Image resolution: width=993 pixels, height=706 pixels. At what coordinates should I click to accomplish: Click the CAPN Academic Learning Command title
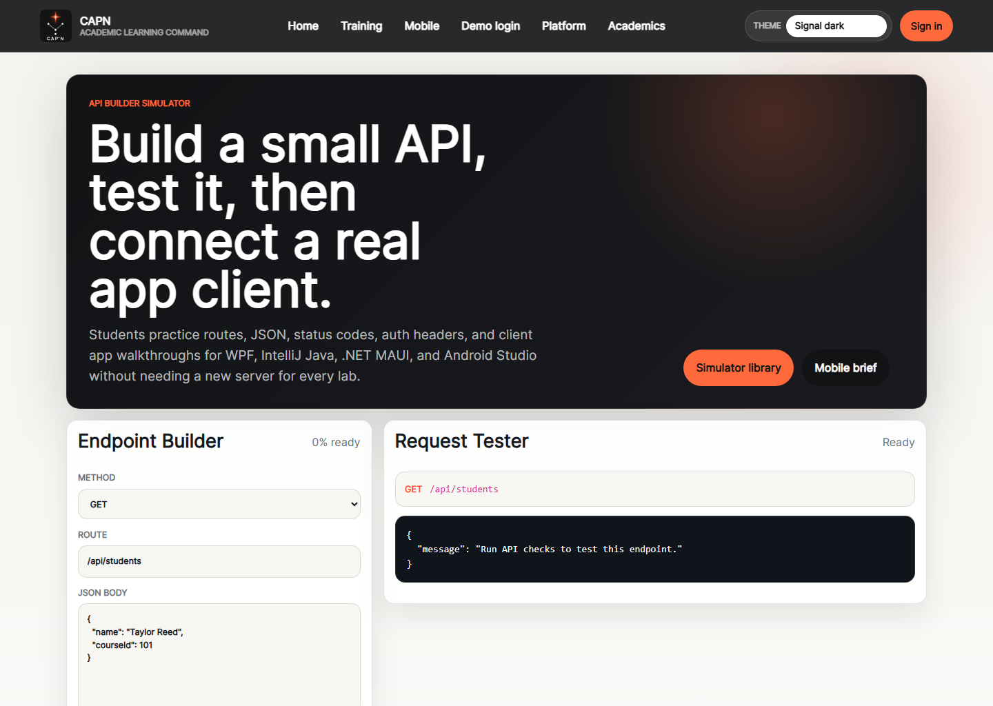pos(144,26)
